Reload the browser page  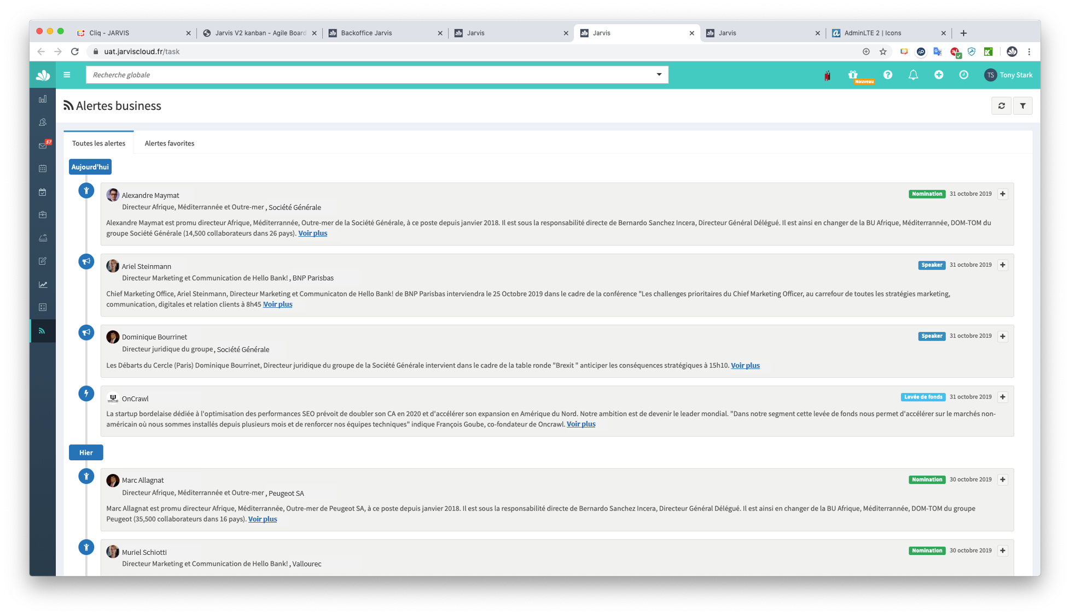click(x=75, y=51)
